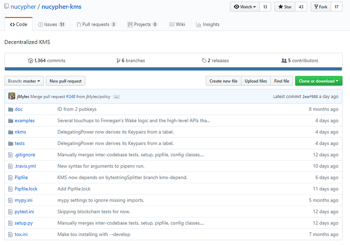350x245 pixels.
Task: Open the stargazers count 43
Action: pyautogui.click(x=301, y=7)
